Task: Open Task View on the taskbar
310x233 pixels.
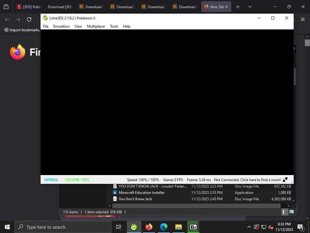Action: coord(118,227)
